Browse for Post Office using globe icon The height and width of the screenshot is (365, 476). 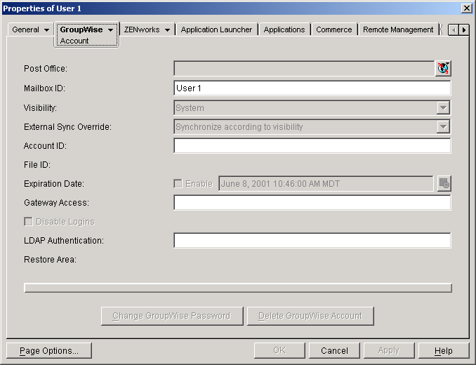443,68
